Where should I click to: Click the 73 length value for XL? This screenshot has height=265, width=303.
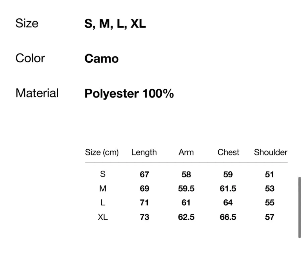[144, 217]
